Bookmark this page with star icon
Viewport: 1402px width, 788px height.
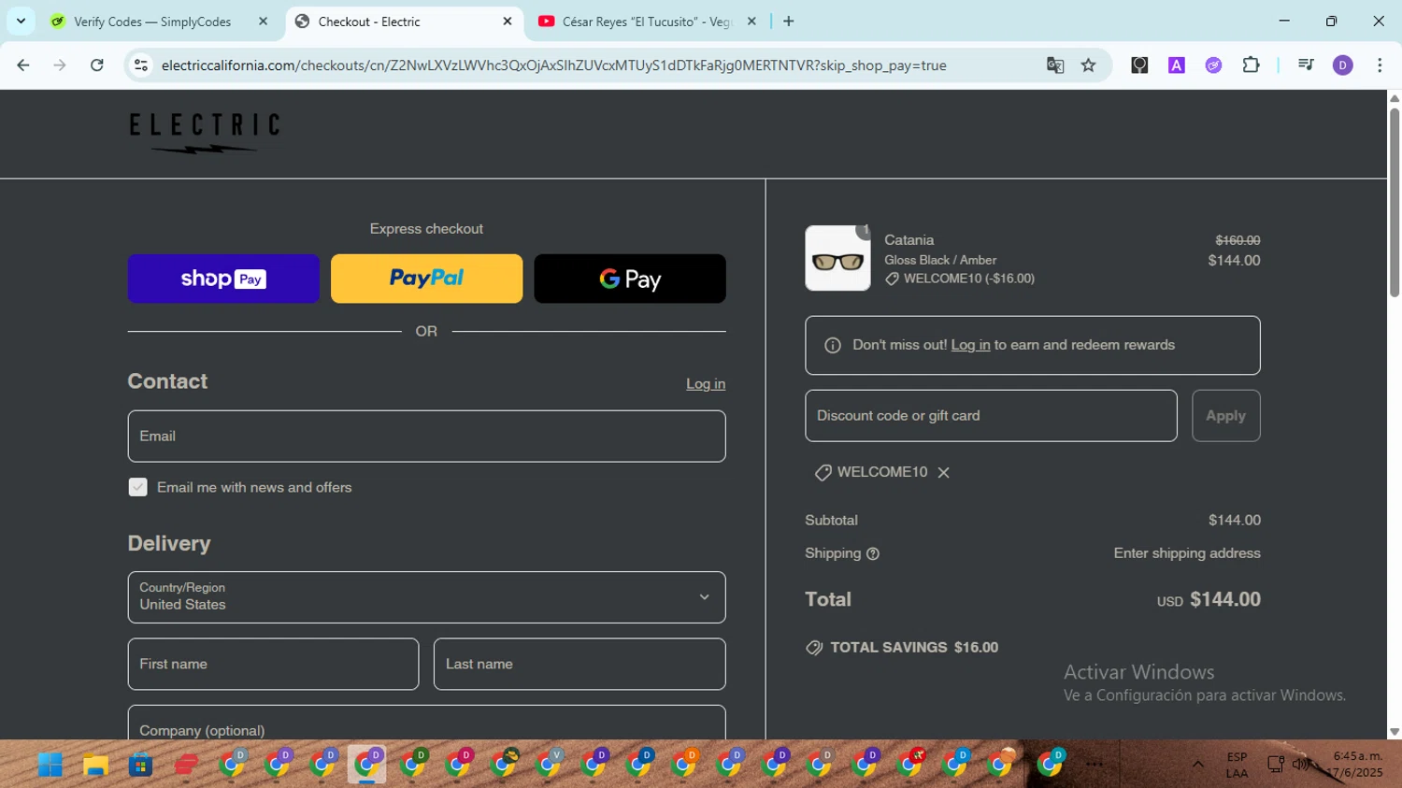click(x=1089, y=65)
